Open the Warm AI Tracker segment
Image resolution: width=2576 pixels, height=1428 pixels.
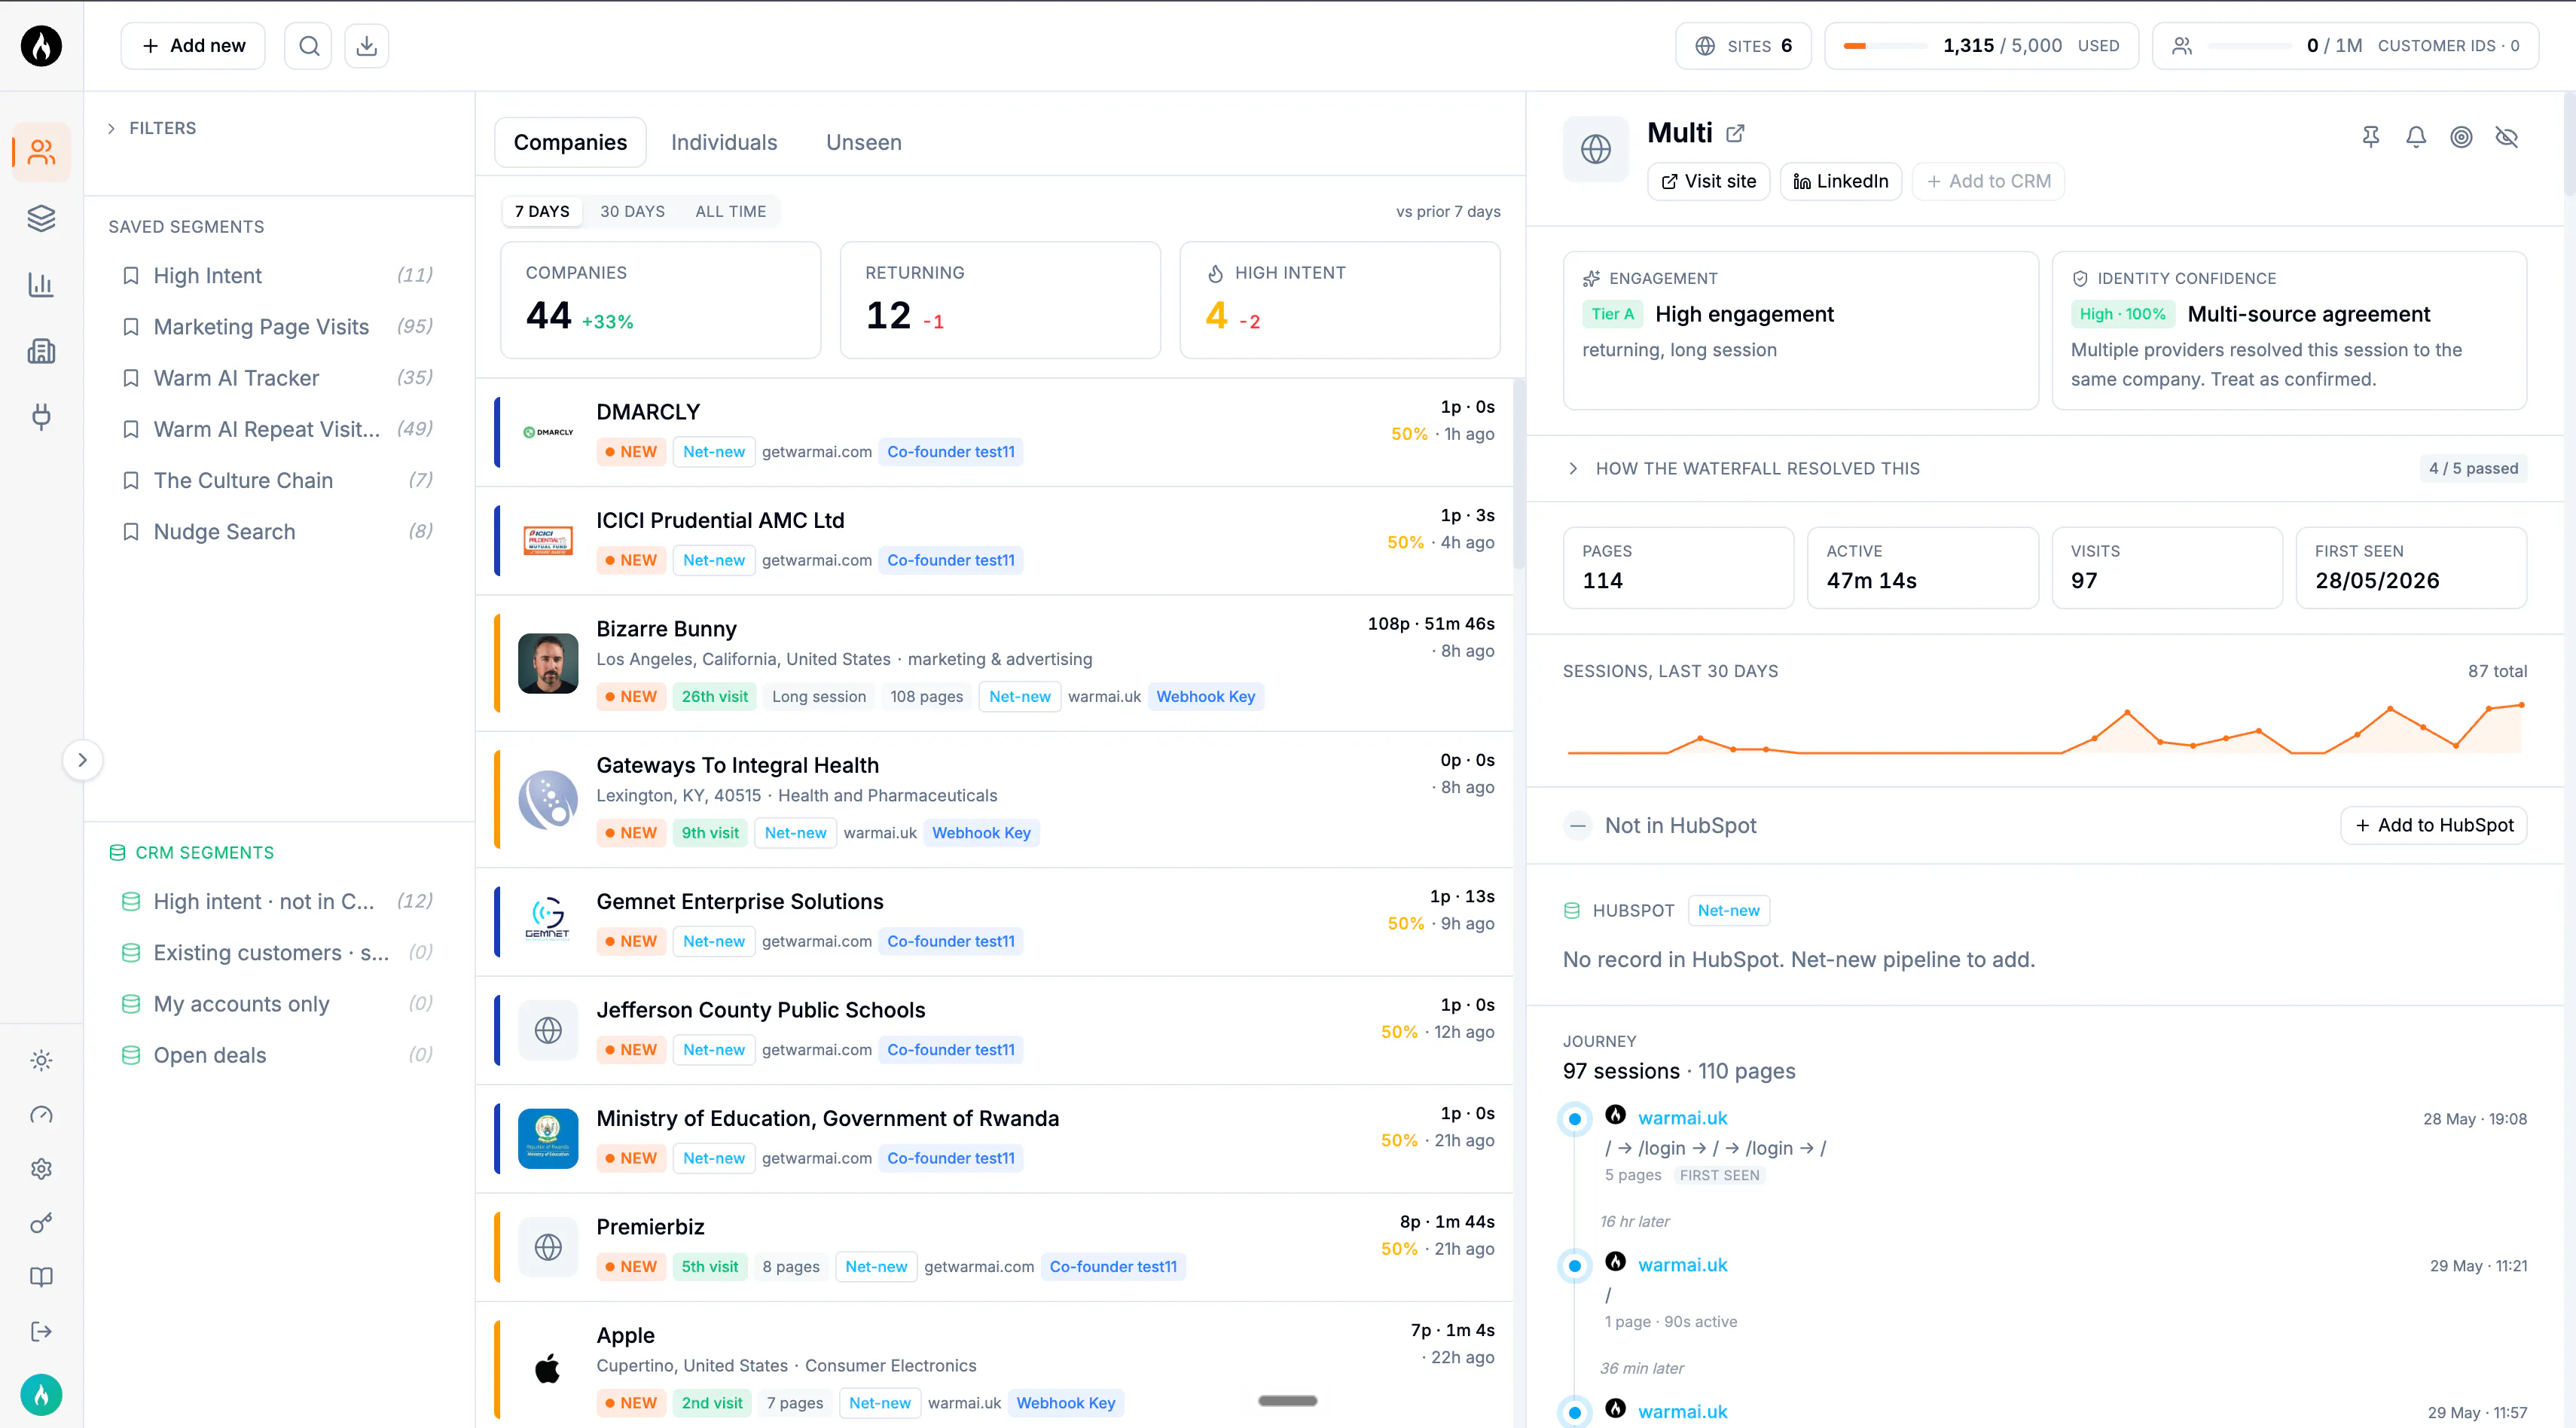click(x=277, y=378)
